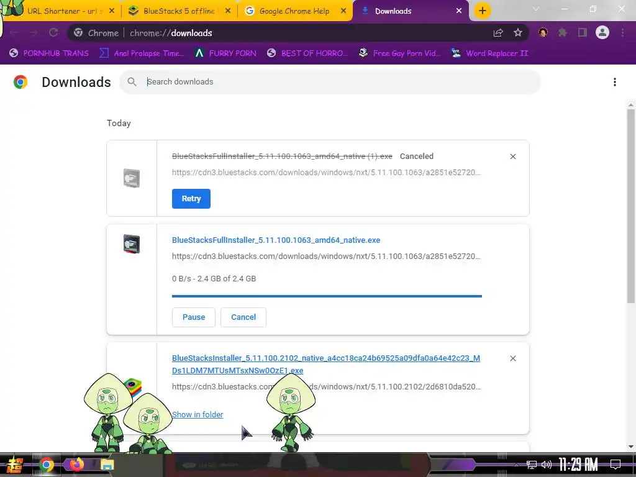Image resolution: width=636 pixels, height=477 pixels.
Task: Toggle the Chrome side panel icon
Action: pyautogui.click(x=583, y=33)
